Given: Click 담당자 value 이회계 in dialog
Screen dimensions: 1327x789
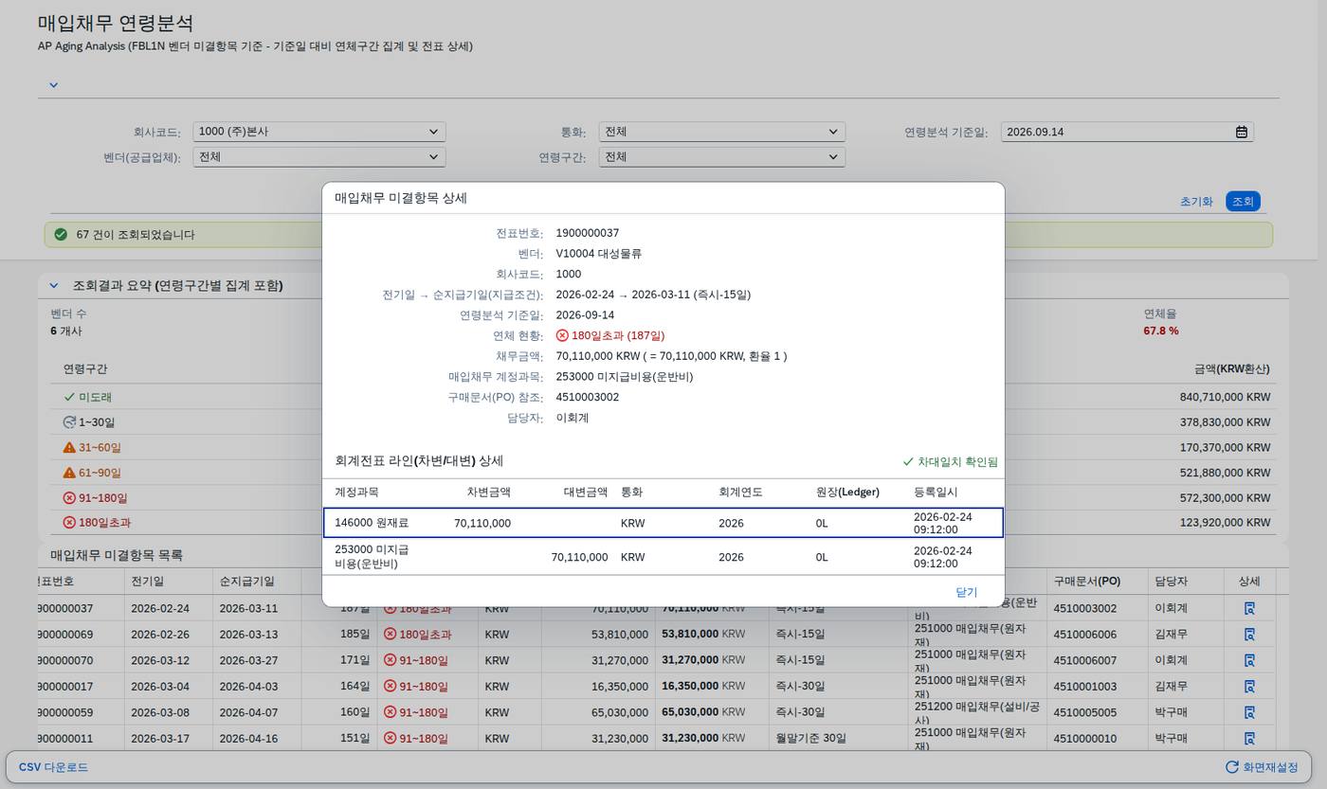Looking at the screenshot, I should tap(572, 418).
